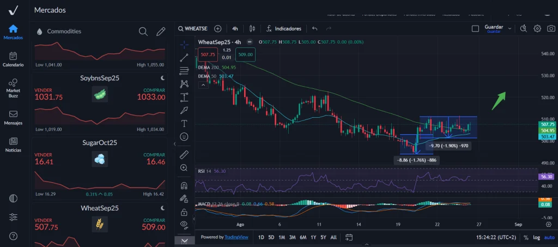Click the undo arrow in chart toolbar
This screenshot has width=558, height=247.
pos(314,28)
